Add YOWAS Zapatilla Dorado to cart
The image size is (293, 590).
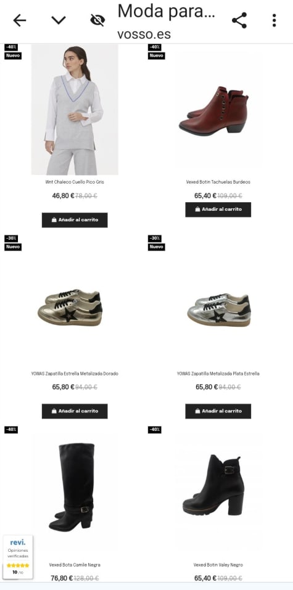tap(75, 411)
